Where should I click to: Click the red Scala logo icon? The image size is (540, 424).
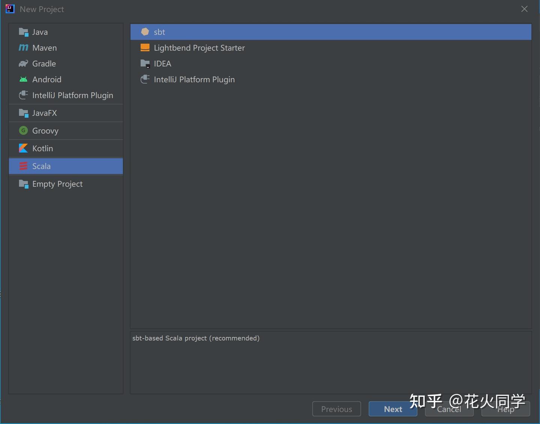tap(23, 166)
